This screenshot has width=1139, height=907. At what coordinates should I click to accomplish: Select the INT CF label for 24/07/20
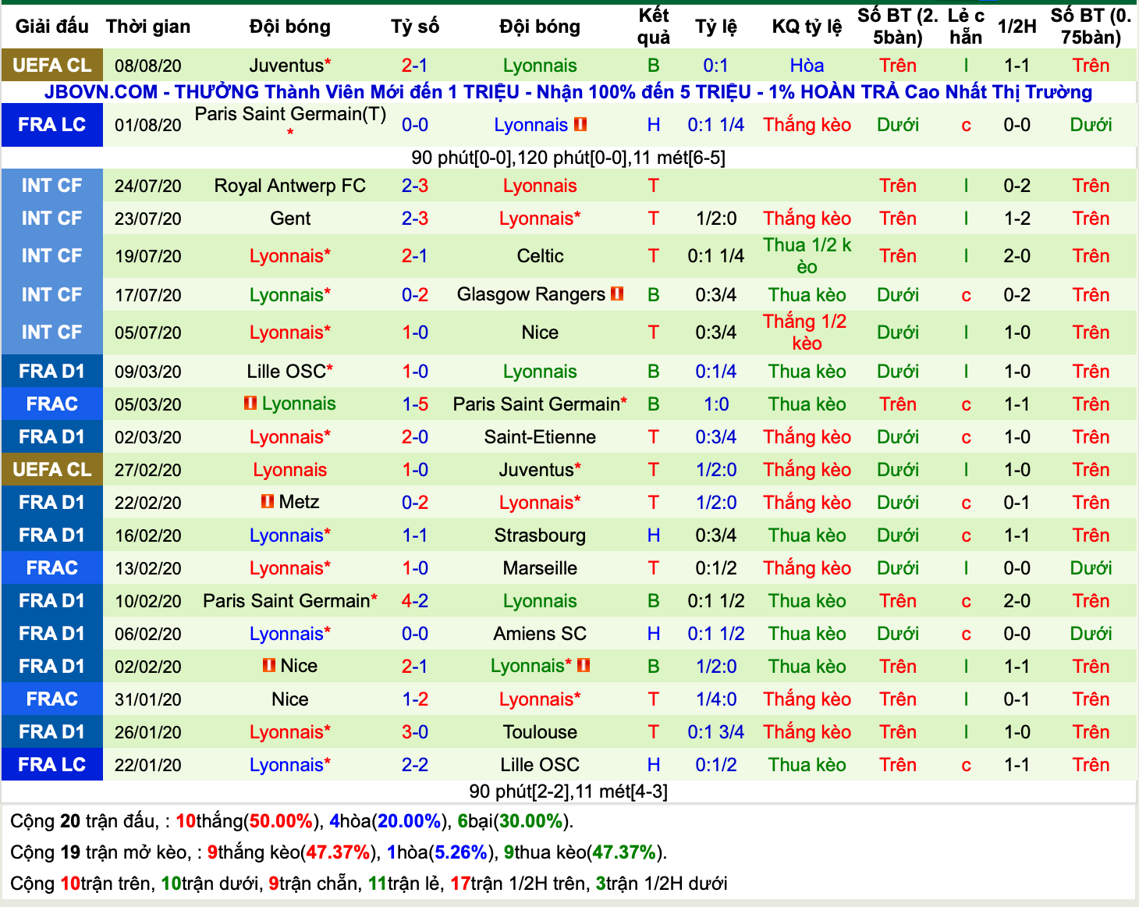(x=52, y=186)
